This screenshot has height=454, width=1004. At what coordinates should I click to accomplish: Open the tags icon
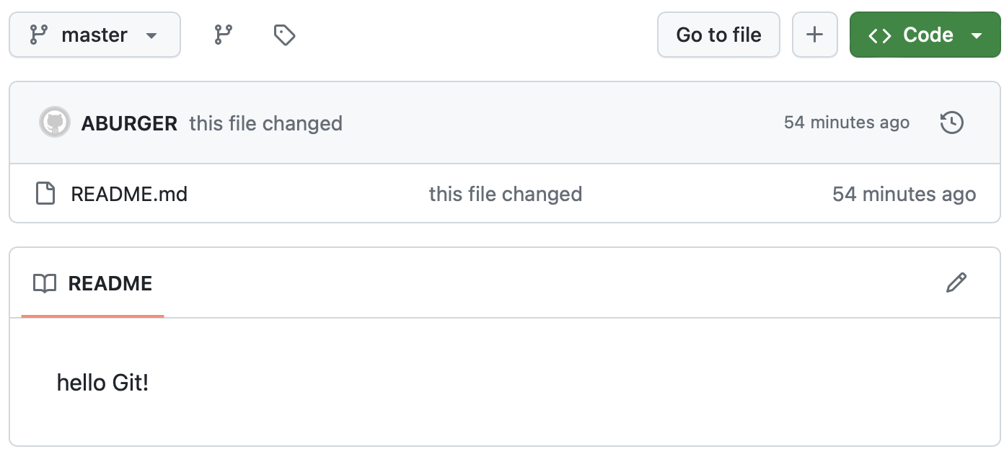click(x=284, y=35)
